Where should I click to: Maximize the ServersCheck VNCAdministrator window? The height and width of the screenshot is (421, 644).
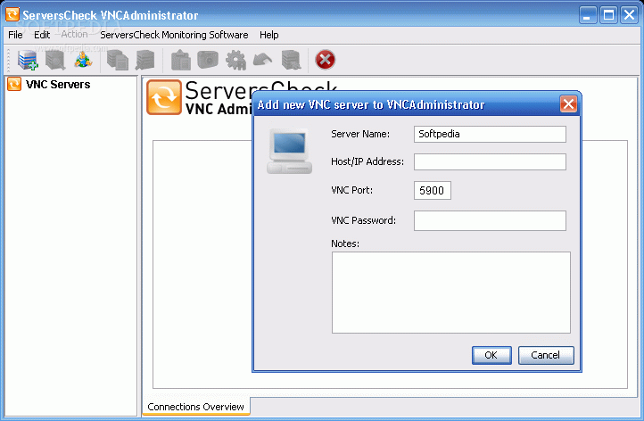click(x=608, y=15)
